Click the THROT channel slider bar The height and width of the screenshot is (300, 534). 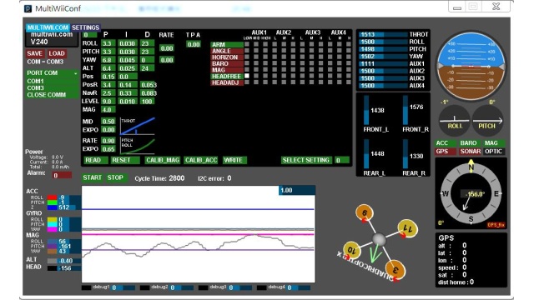(383, 34)
